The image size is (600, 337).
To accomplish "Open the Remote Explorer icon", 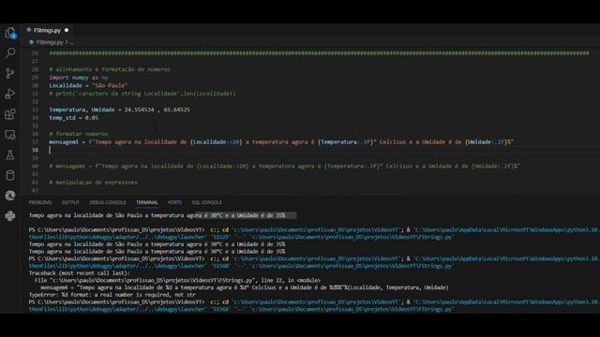I will [10, 135].
